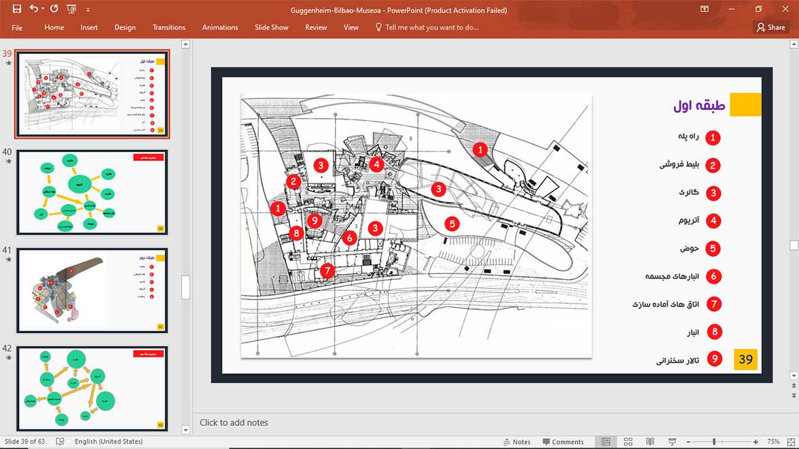Click the legend text 'حوض'

click(689, 248)
